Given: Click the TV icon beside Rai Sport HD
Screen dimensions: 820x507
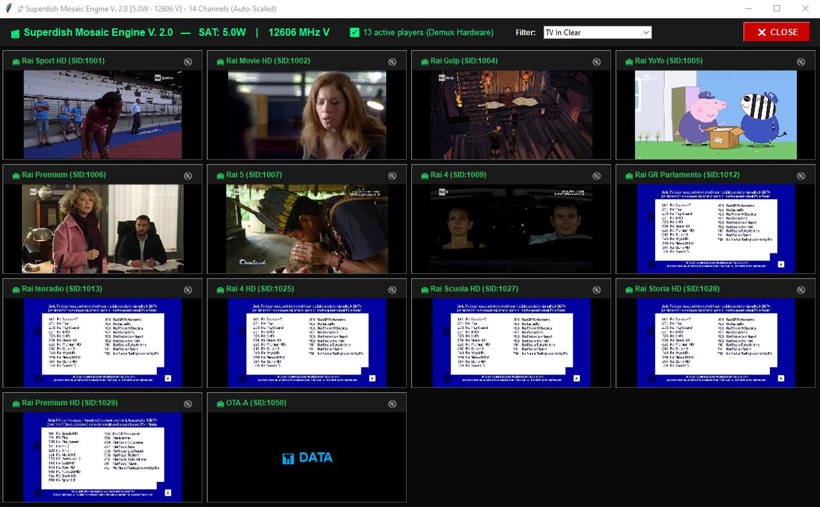Looking at the screenshot, I should click(x=15, y=61).
